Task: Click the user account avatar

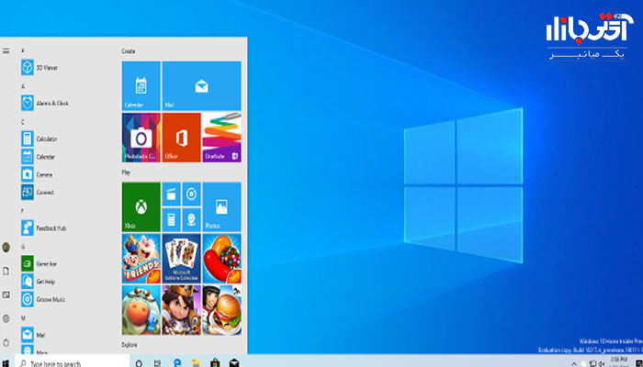Action: (6, 247)
